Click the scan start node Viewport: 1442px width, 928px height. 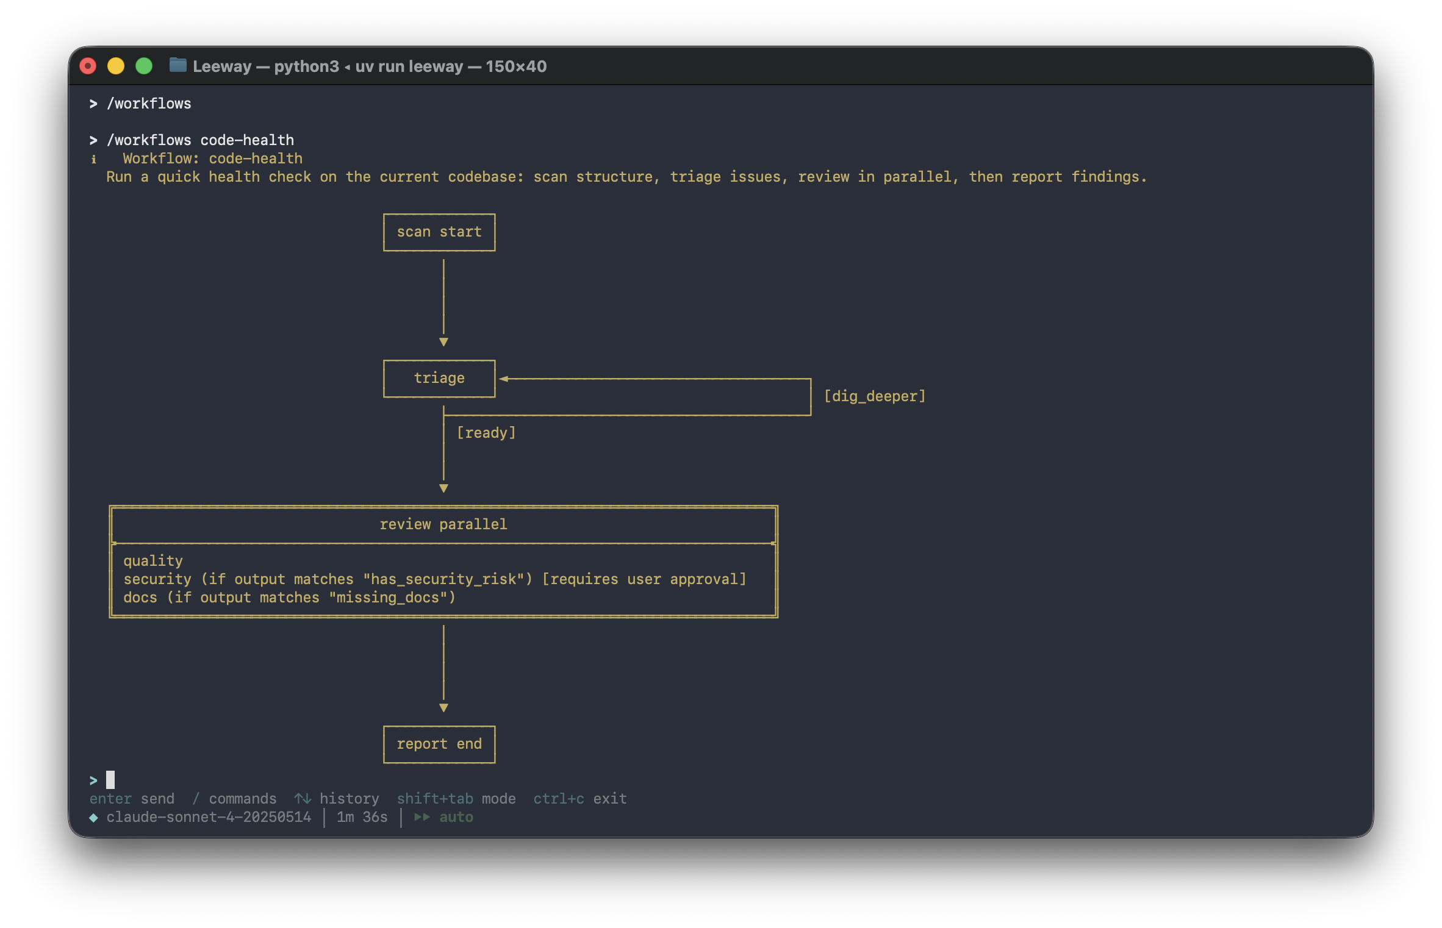(x=439, y=232)
